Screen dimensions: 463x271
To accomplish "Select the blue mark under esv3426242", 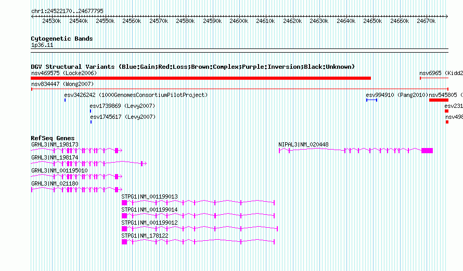I will (65, 100).
